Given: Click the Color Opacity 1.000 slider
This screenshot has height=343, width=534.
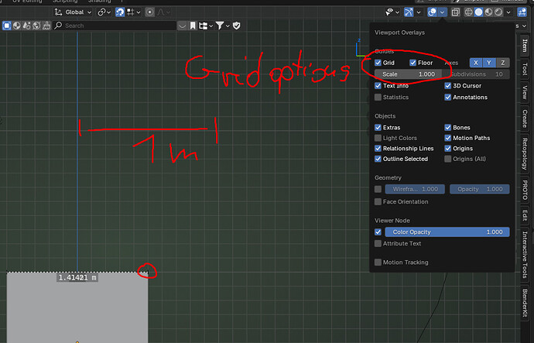Looking at the screenshot, I should [447, 232].
